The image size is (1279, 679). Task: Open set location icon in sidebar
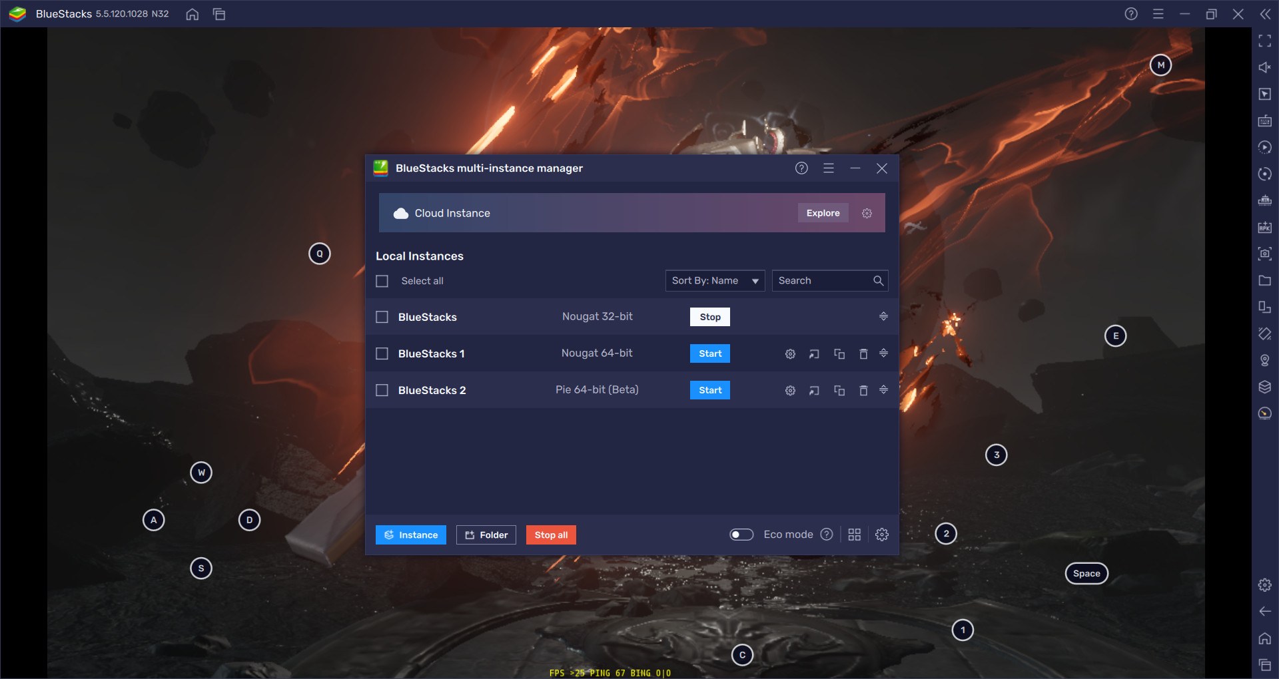[x=1265, y=361]
